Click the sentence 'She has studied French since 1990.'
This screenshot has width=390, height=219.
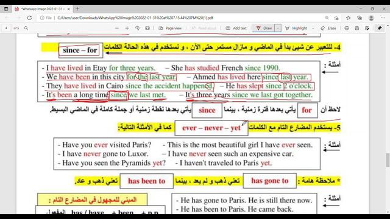pyautogui.click(x=225, y=68)
